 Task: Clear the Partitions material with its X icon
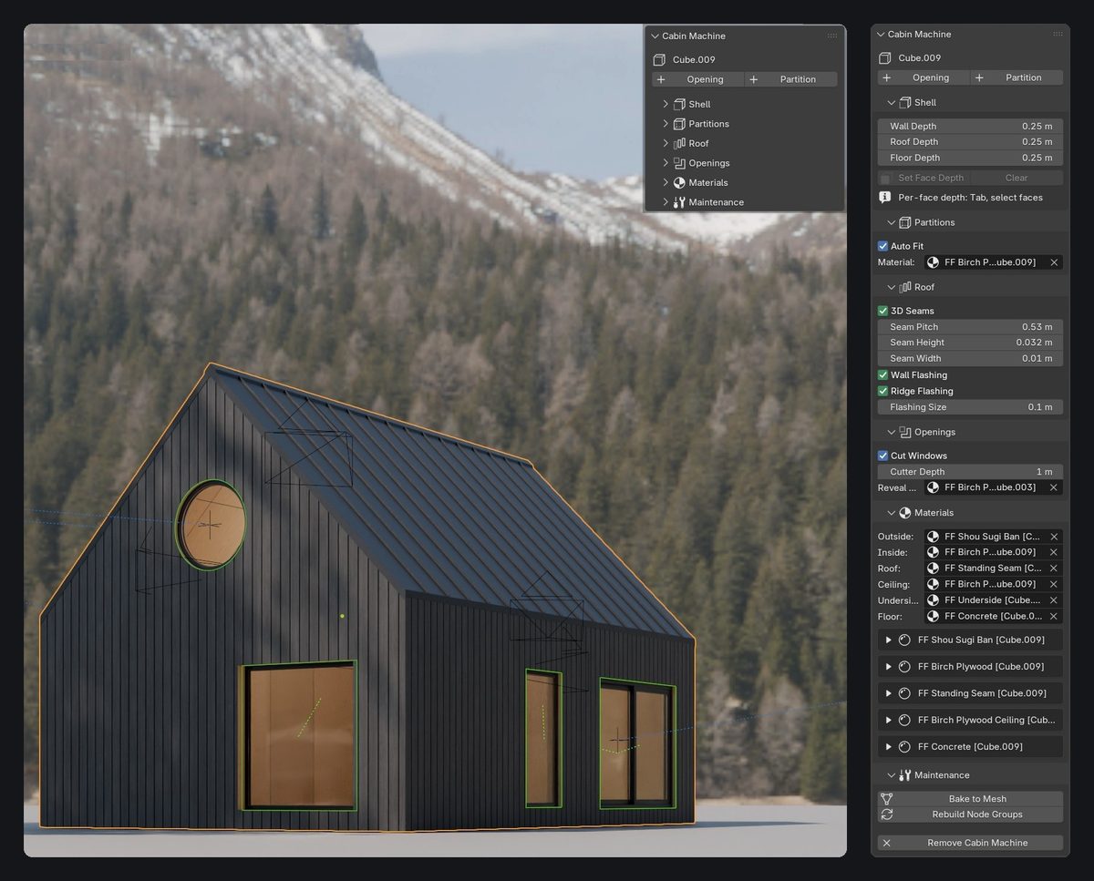(x=1054, y=262)
